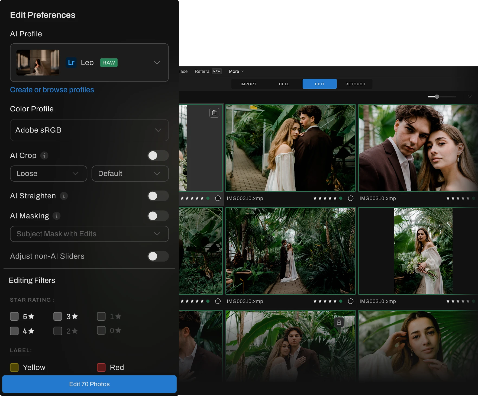The width and height of the screenshot is (478, 396).
Task: Click the AI Masking info icon
Action: pos(56,216)
